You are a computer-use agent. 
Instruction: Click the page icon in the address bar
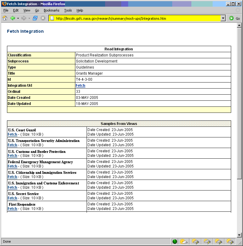(52, 19)
